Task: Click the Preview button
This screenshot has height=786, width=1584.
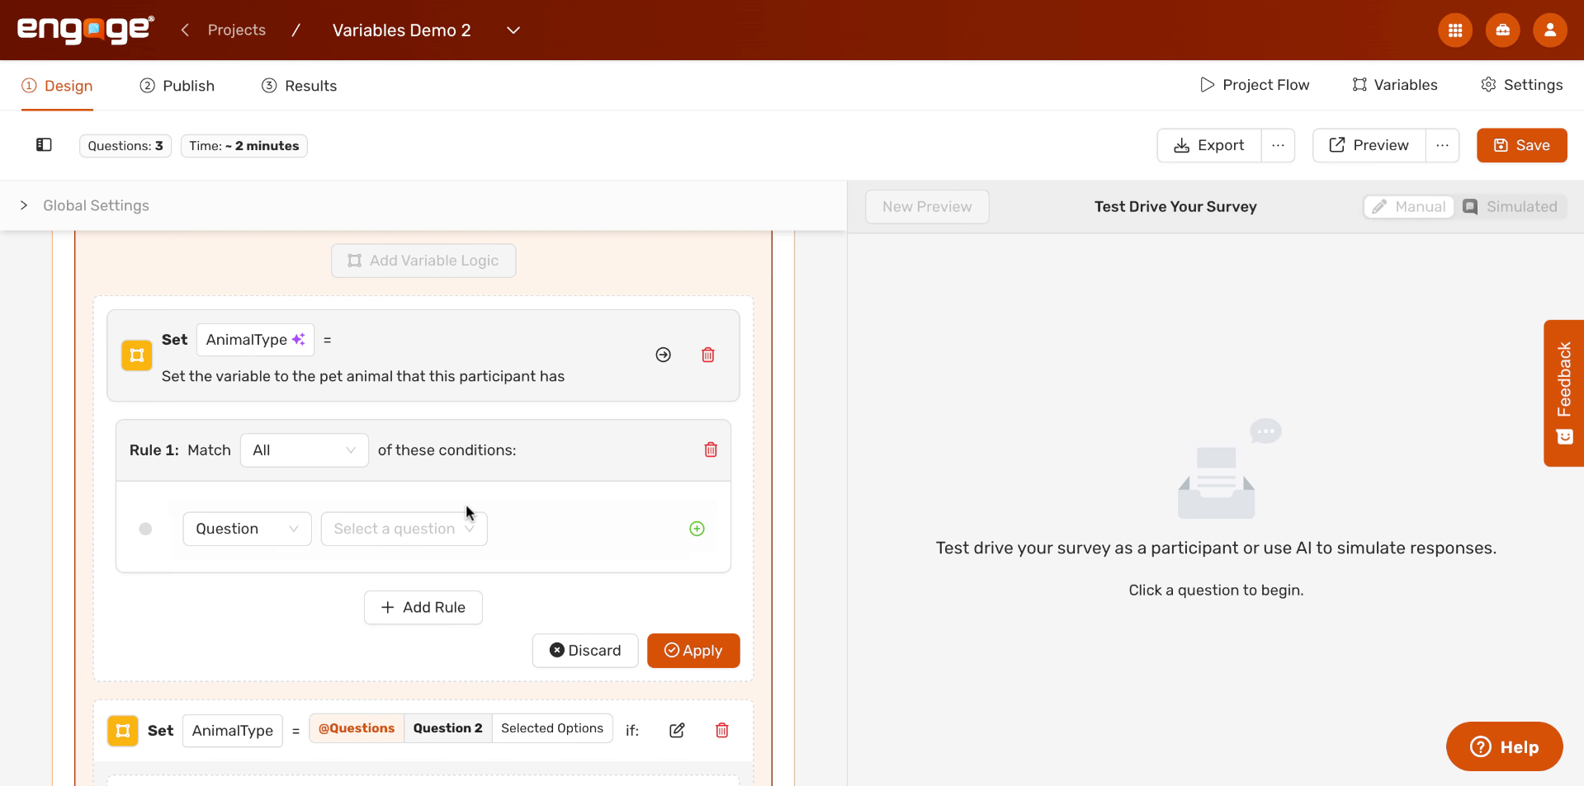Action: [x=1369, y=145]
